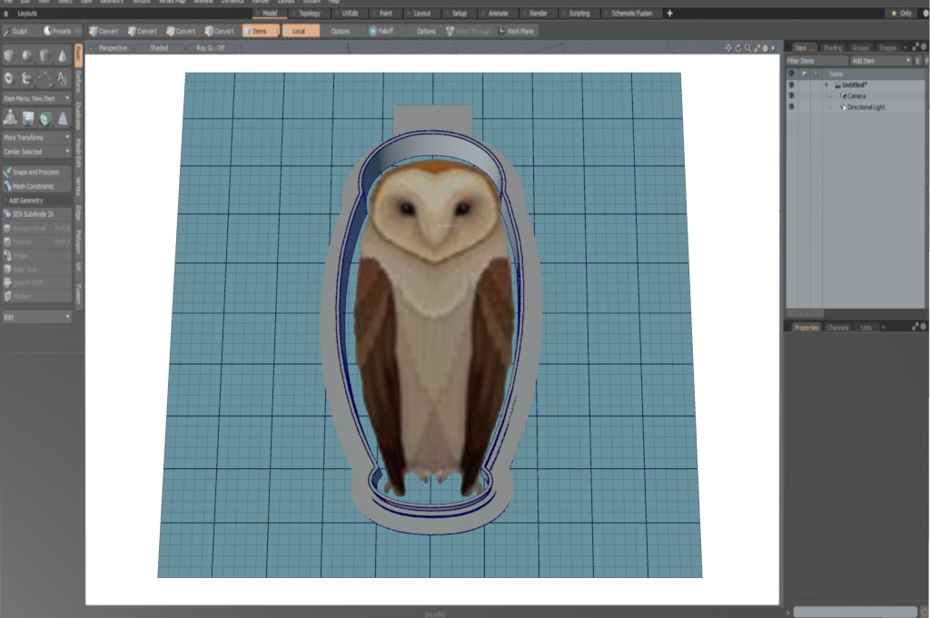The width and height of the screenshot is (930, 618).
Task: Toggle the Only star filter
Action: pyautogui.click(x=901, y=13)
